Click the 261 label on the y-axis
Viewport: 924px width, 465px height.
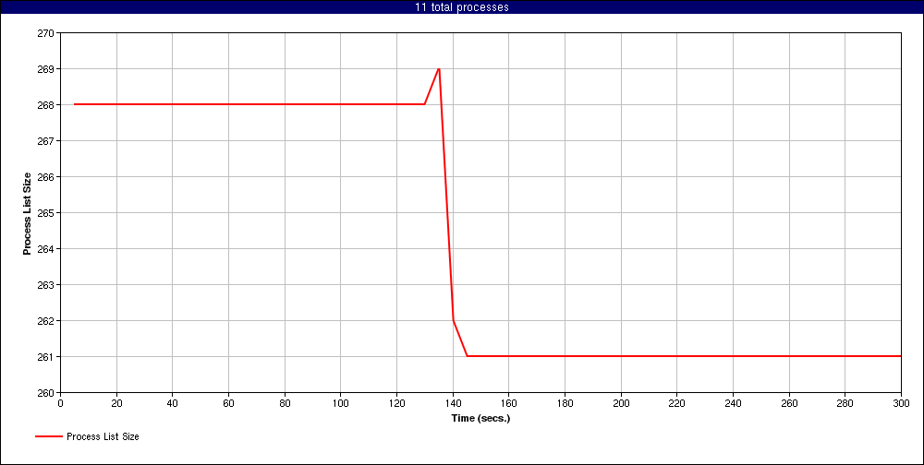(x=46, y=357)
